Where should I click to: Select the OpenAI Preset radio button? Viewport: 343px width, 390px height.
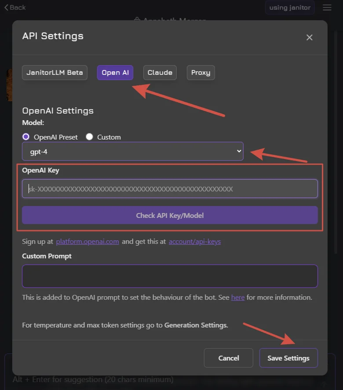point(26,137)
